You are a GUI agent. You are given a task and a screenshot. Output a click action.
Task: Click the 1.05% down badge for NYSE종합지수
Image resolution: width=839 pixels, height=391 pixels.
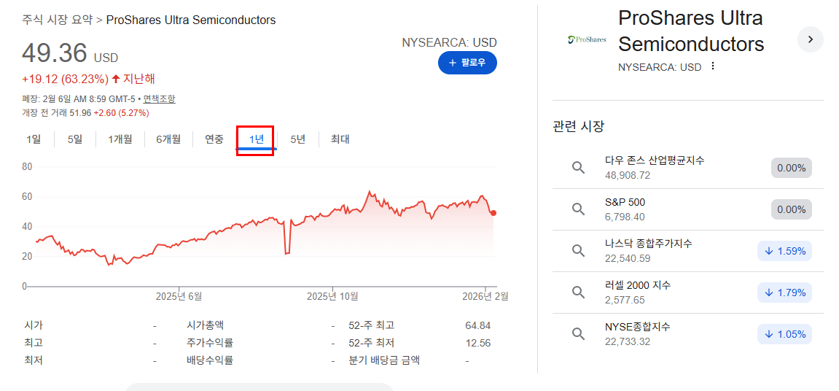[785, 334]
